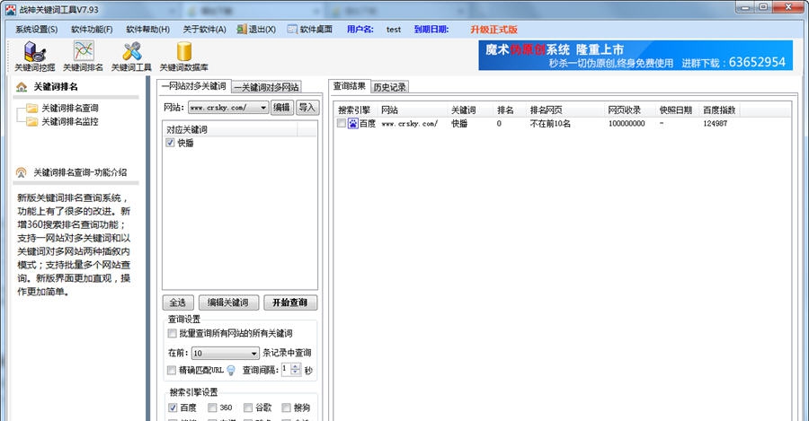This screenshot has width=809, height=421.
Task: Switch to 一网站对多关键词 tab
Action: tap(193, 86)
